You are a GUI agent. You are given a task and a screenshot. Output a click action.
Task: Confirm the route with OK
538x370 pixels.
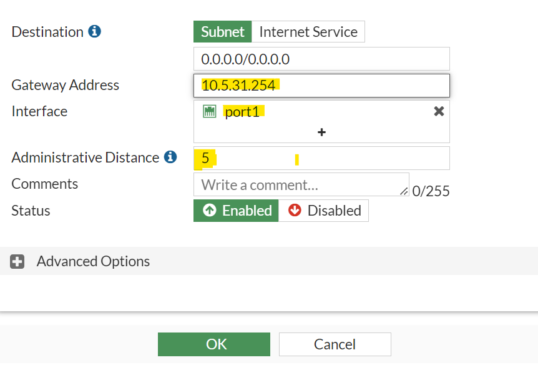214,344
